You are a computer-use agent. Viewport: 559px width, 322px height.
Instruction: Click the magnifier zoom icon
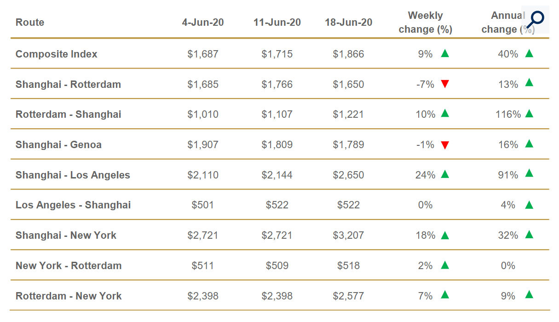click(x=535, y=19)
